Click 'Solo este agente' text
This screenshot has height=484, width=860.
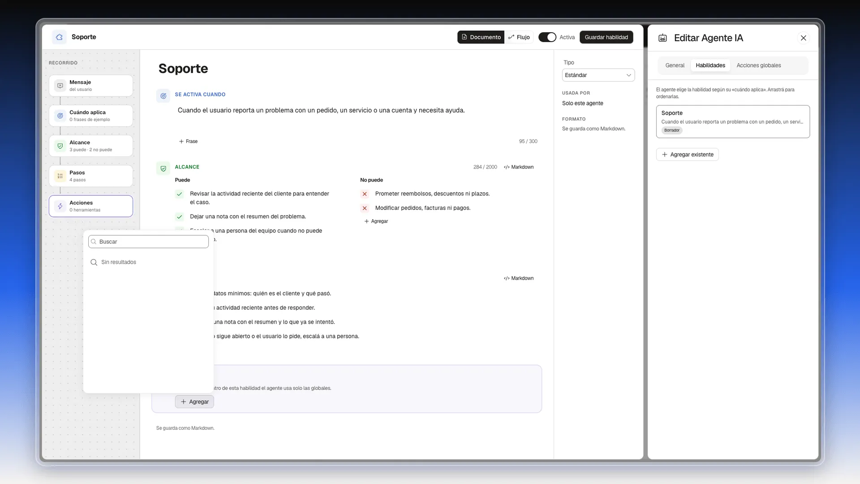582,104
